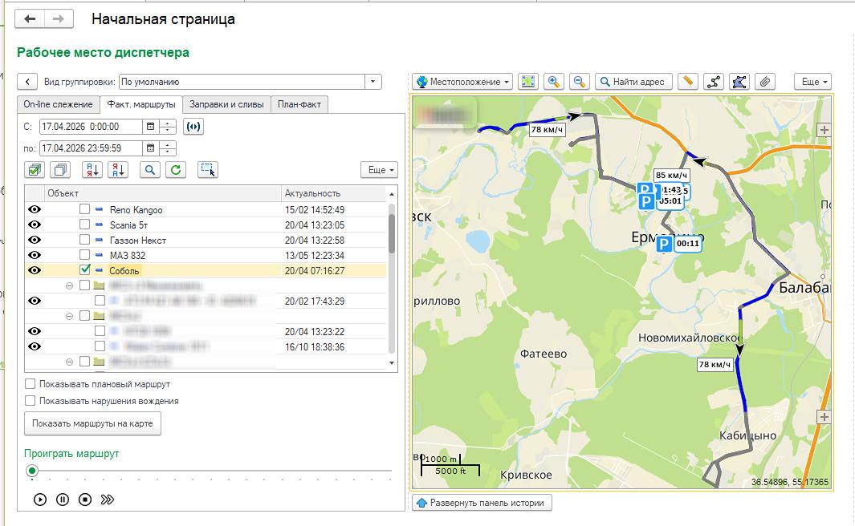This screenshot has width=855, height=526.
Task: Click the map zoom-out magnifier icon
Action: click(x=580, y=82)
